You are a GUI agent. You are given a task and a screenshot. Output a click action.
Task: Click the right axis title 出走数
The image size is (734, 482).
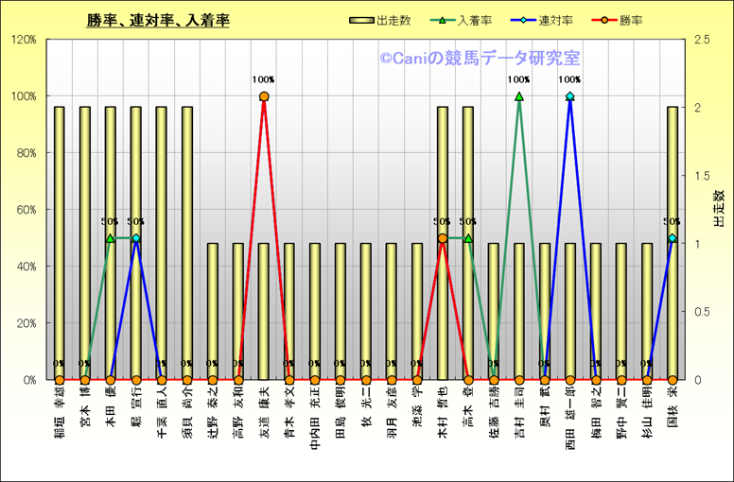coord(718,209)
